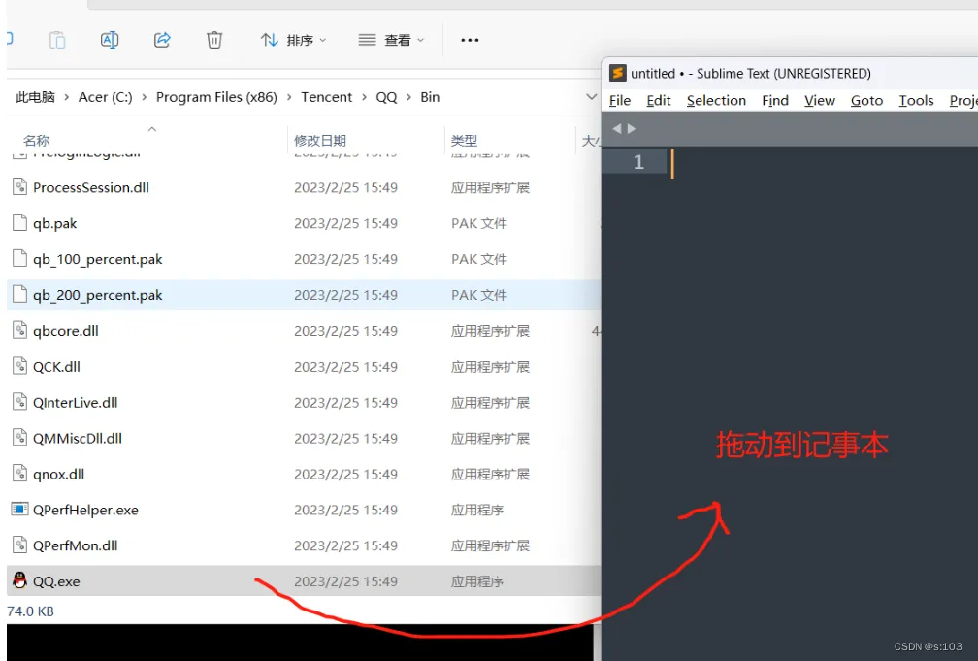Open the address bar chevron dropdown
978x661 pixels.
(592, 97)
